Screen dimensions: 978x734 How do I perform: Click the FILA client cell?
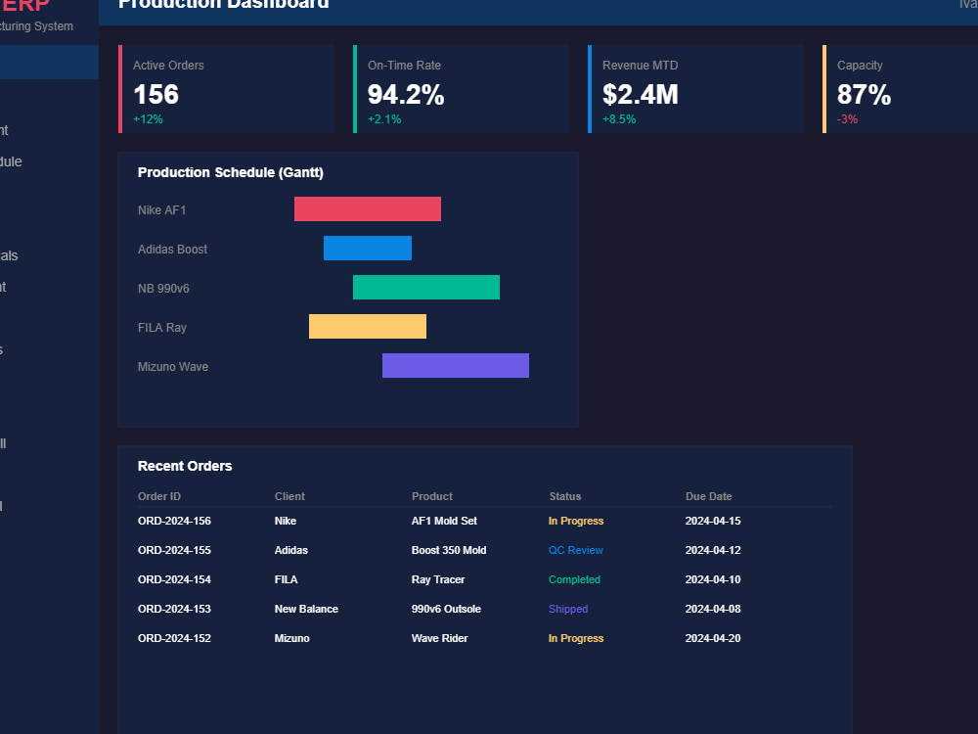point(286,579)
